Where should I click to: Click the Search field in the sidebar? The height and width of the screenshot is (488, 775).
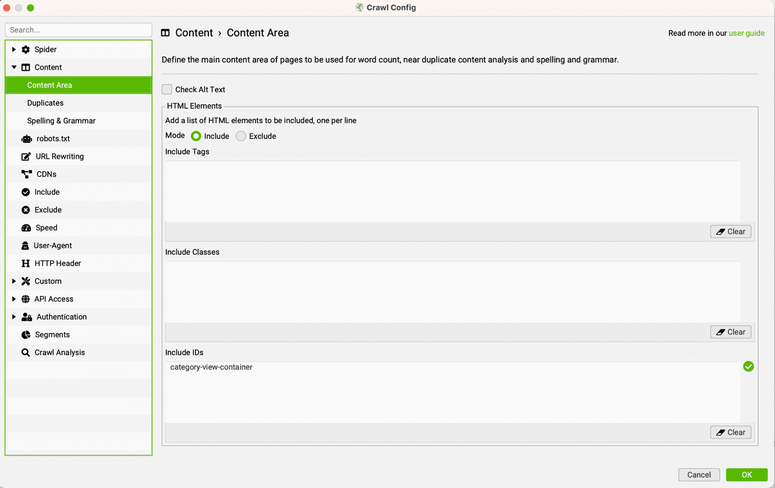78,30
